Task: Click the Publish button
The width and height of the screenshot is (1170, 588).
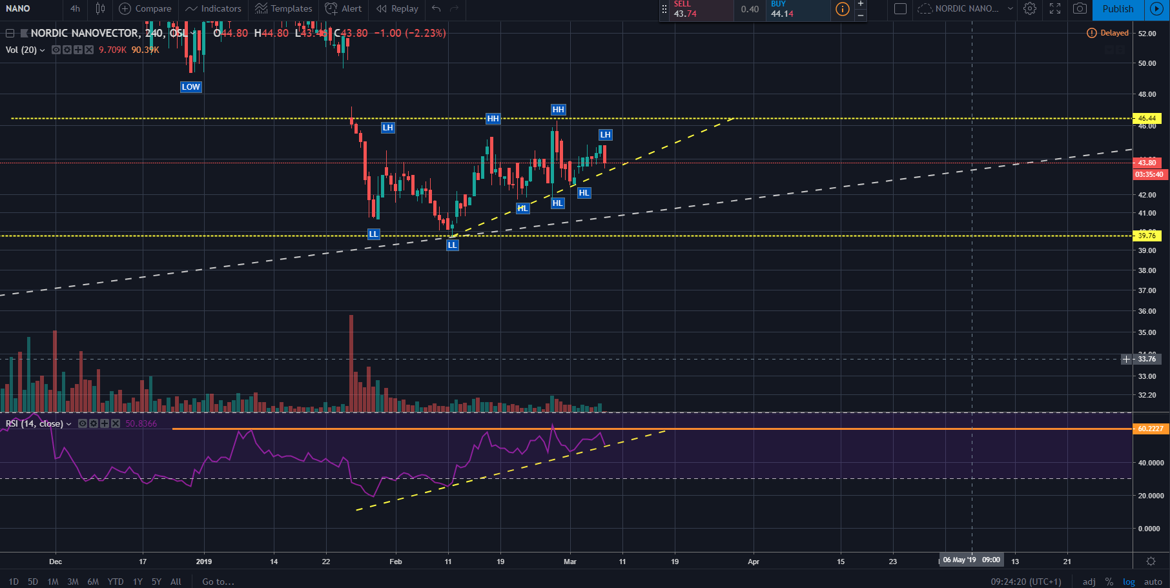Action: coord(1118,8)
